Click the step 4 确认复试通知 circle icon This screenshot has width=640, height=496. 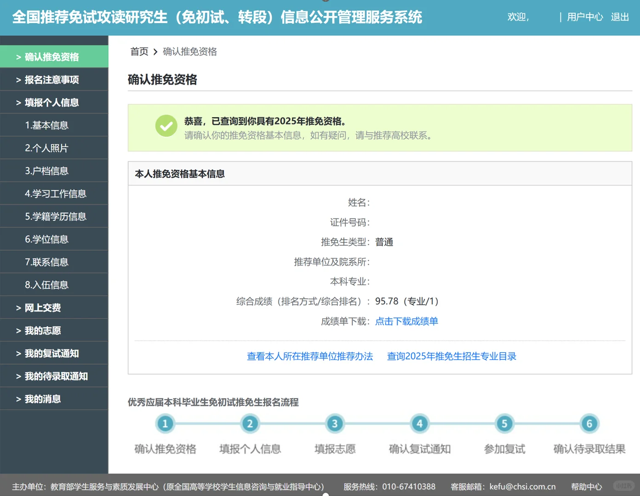419,423
